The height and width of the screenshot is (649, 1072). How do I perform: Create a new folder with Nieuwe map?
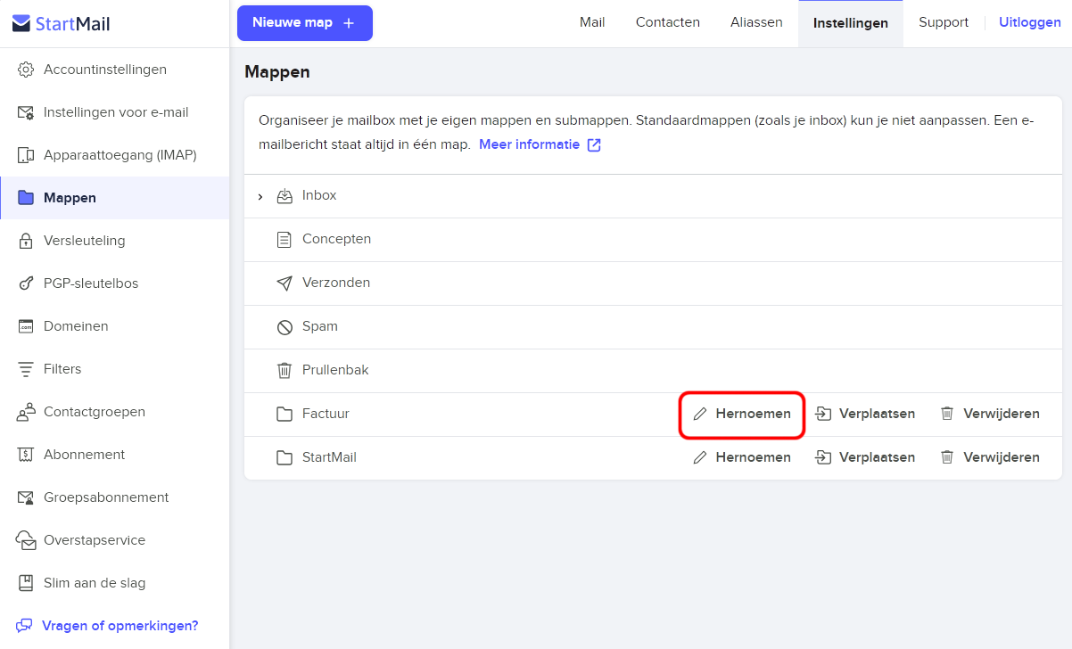[305, 23]
